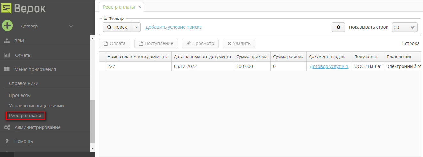
Task: Sort by Сумма прихода column header
Action: pyautogui.click(x=252, y=57)
